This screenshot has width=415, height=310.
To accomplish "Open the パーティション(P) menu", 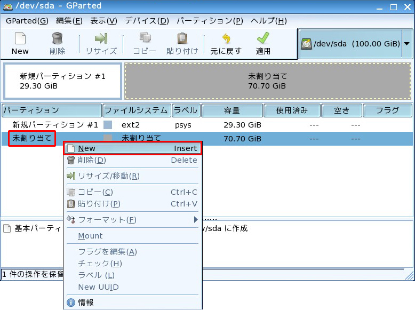I will (x=210, y=21).
